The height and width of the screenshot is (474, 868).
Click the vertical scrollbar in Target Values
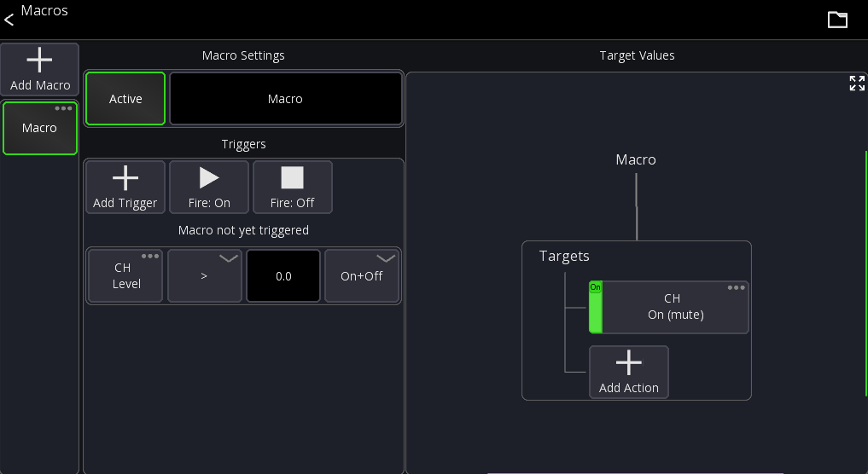(866, 273)
